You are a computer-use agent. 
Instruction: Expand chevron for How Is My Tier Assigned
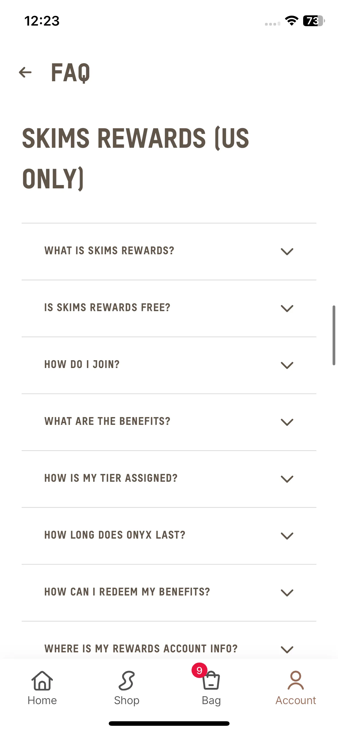pyautogui.click(x=287, y=479)
